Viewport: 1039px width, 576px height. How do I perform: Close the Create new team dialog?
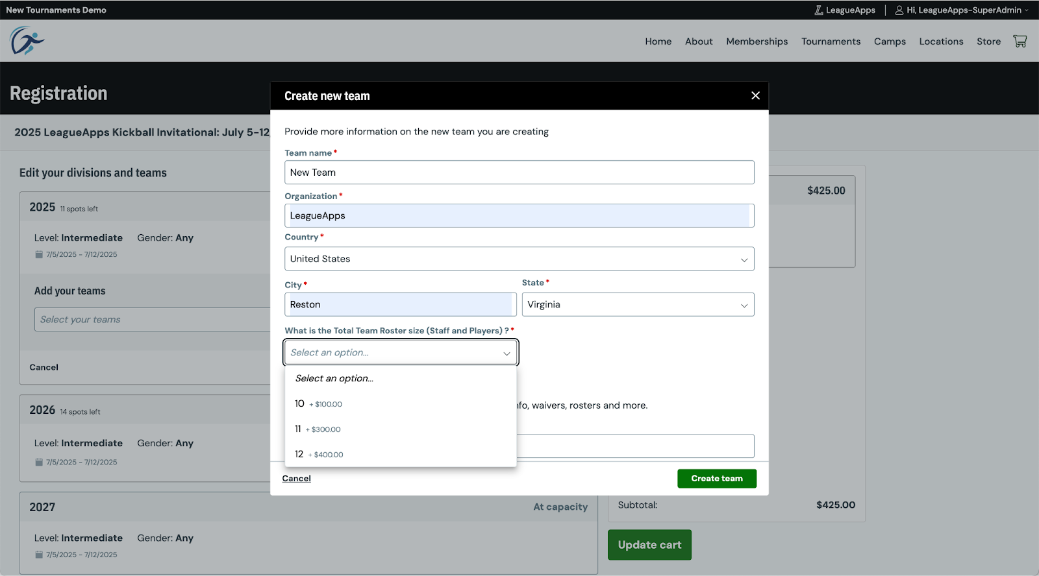coord(755,95)
